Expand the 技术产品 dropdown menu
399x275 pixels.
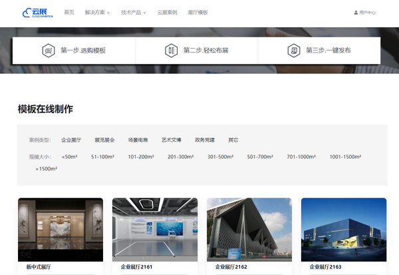tap(134, 13)
